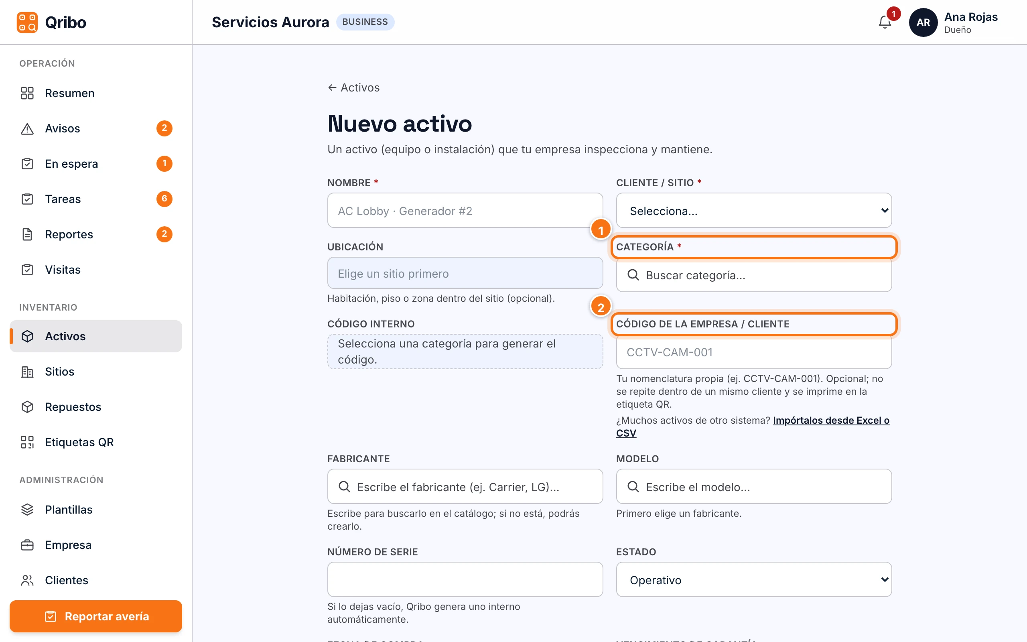Click the Etiquetas QR code icon
The width and height of the screenshot is (1027, 642).
pos(27,442)
